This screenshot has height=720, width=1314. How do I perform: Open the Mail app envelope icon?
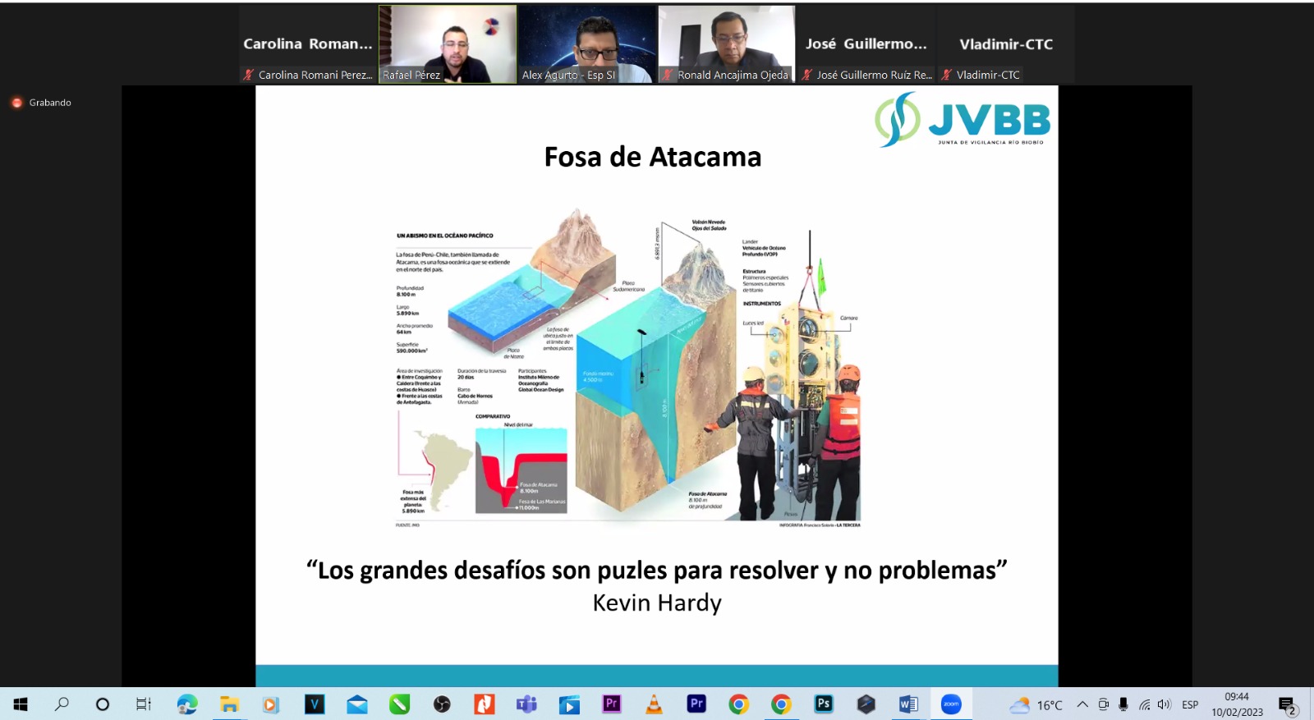pyautogui.click(x=357, y=704)
